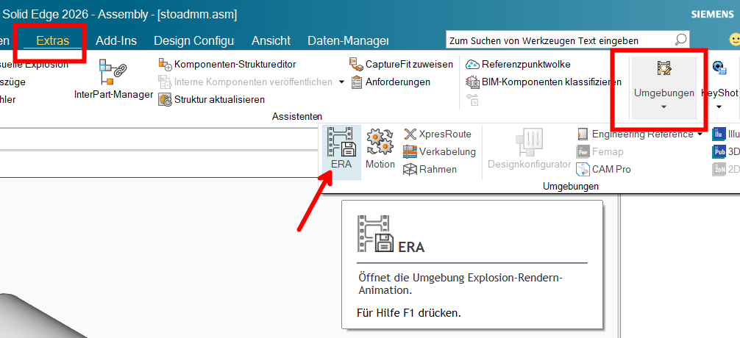Expand Engineering Reference dropdown

coord(700,134)
